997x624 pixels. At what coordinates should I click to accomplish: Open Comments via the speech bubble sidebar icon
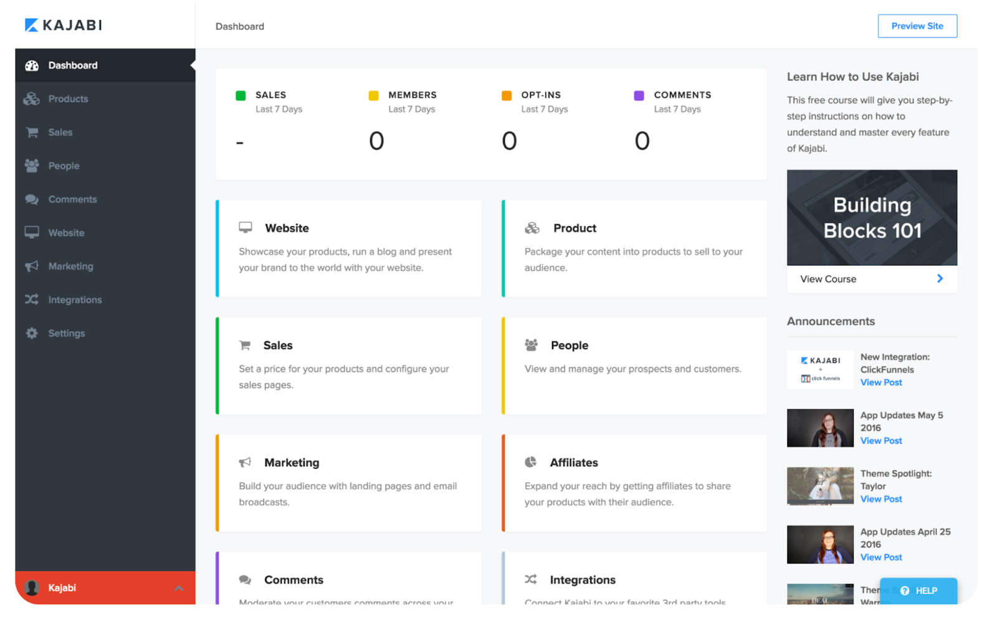(32, 199)
